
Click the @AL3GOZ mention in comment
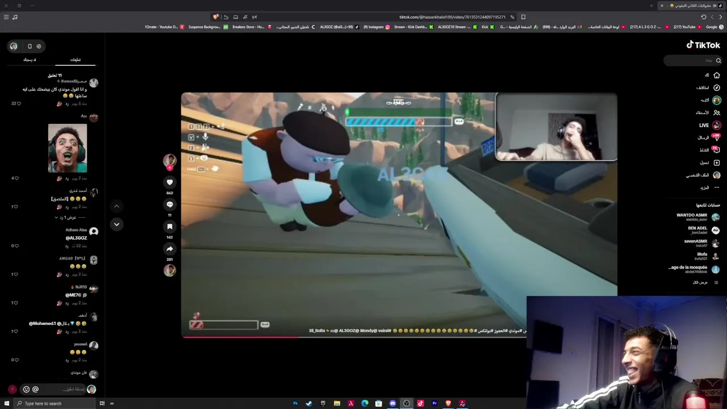click(x=76, y=238)
